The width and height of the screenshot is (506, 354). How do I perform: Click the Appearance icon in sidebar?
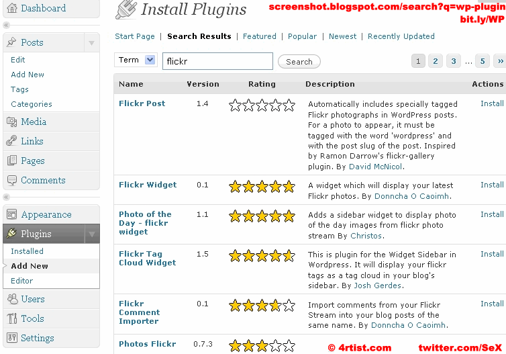12,214
